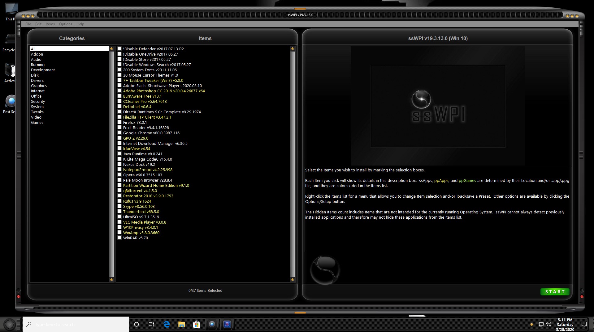Click the red indicator light on right frame

click(x=582, y=296)
